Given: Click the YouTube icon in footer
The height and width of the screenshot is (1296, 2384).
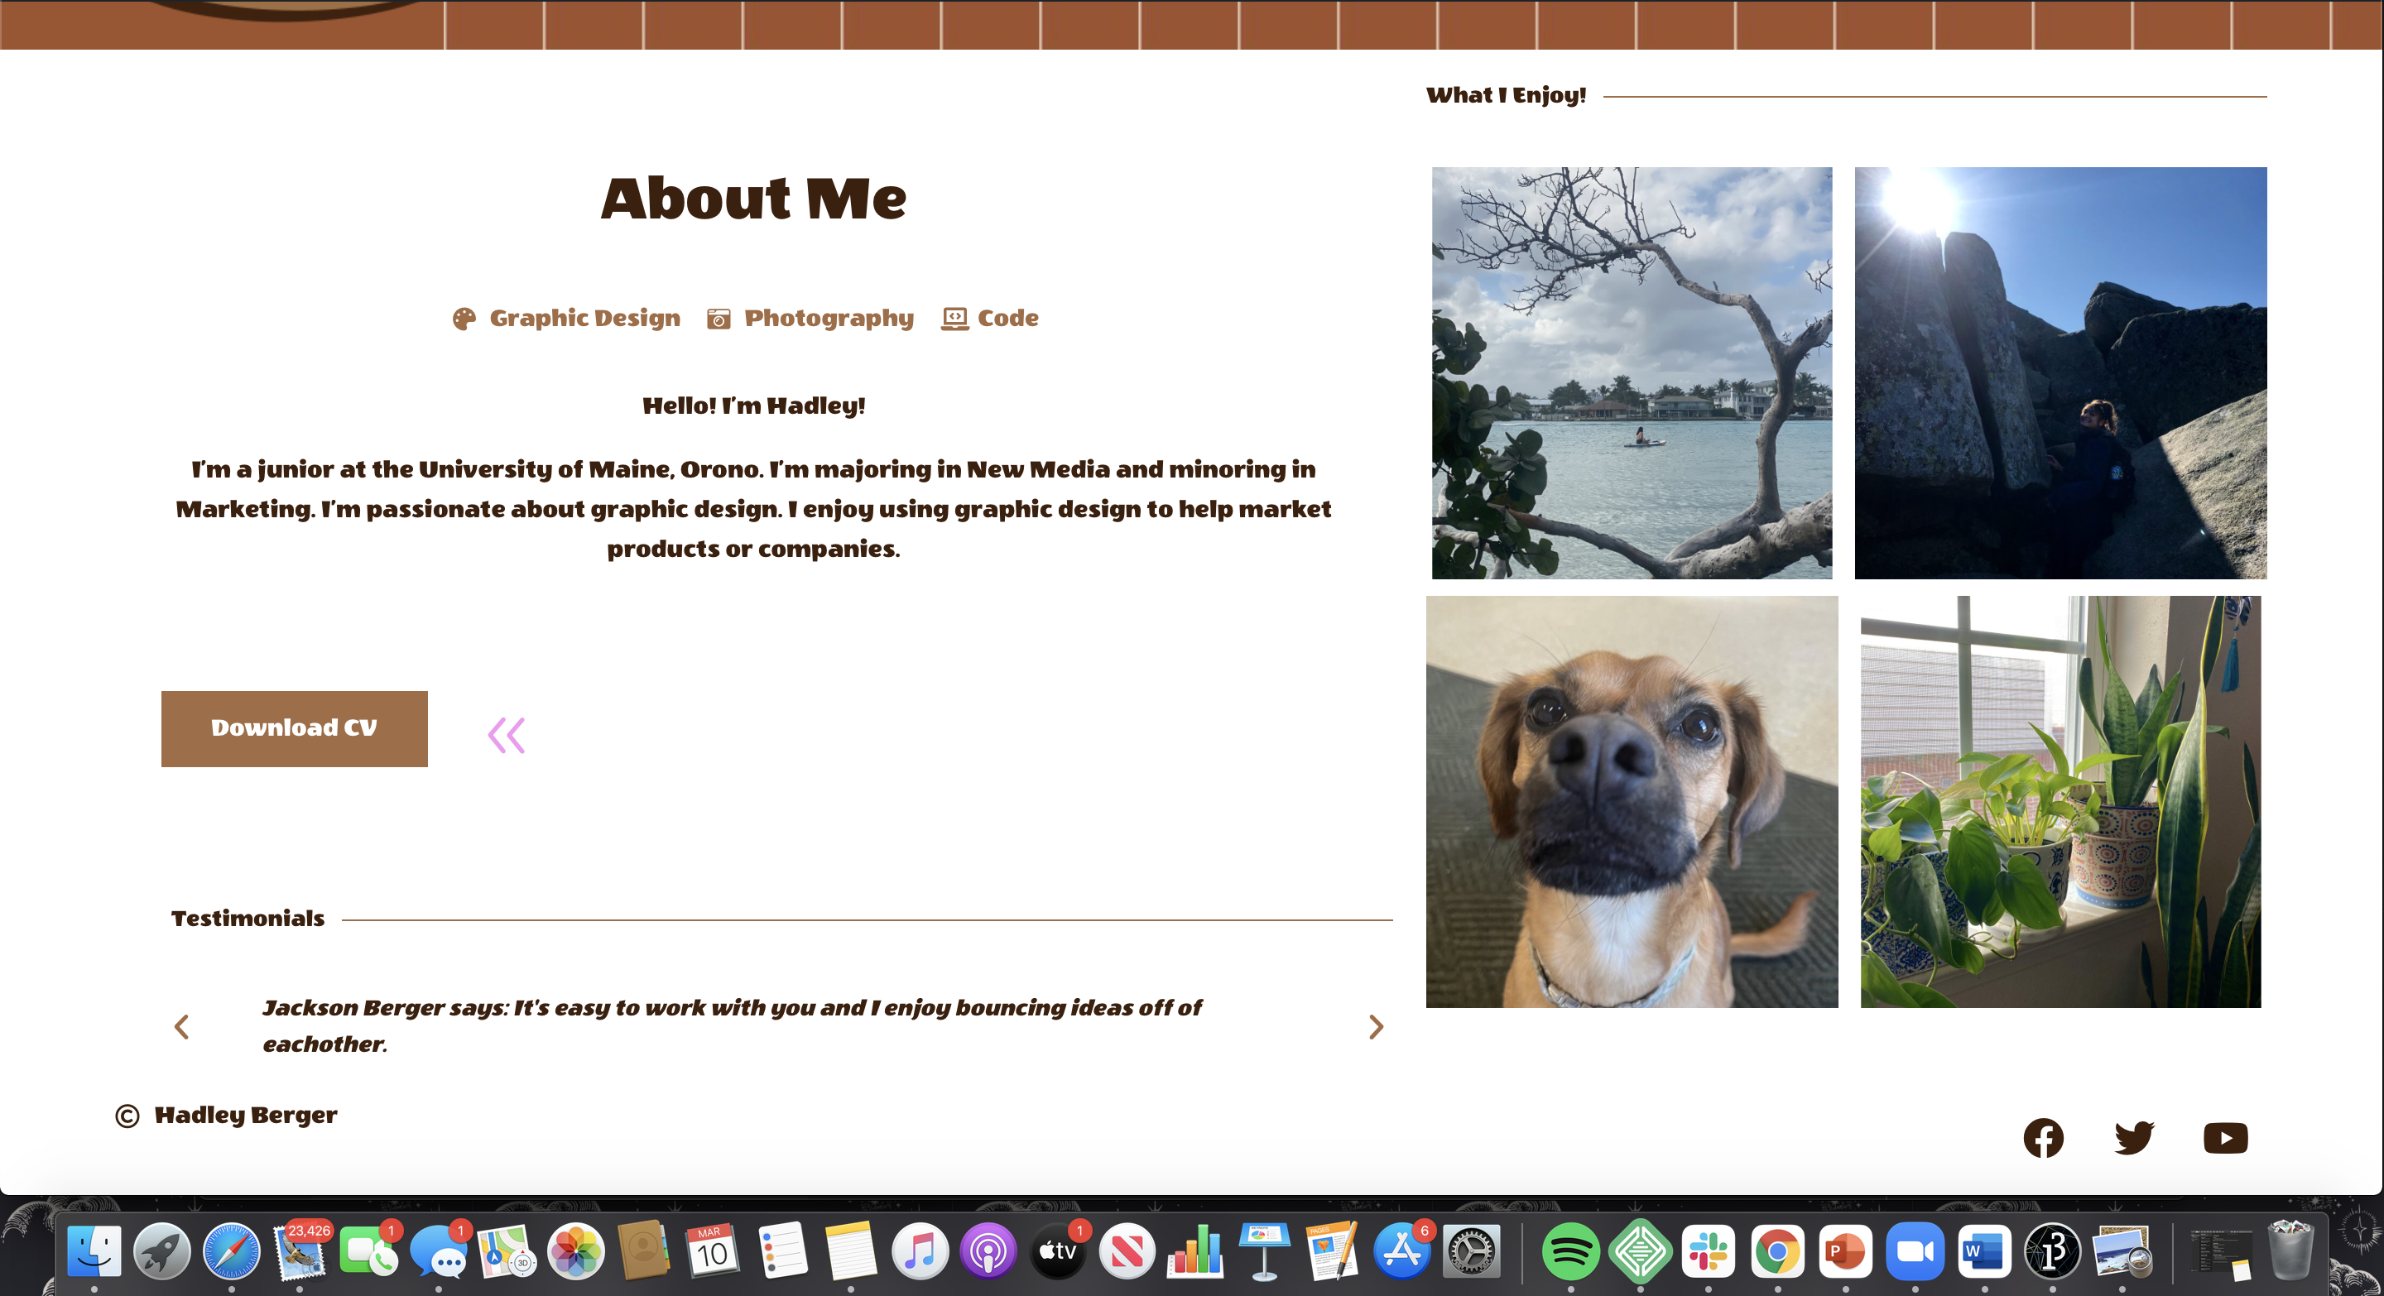Looking at the screenshot, I should point(2225,1138).
